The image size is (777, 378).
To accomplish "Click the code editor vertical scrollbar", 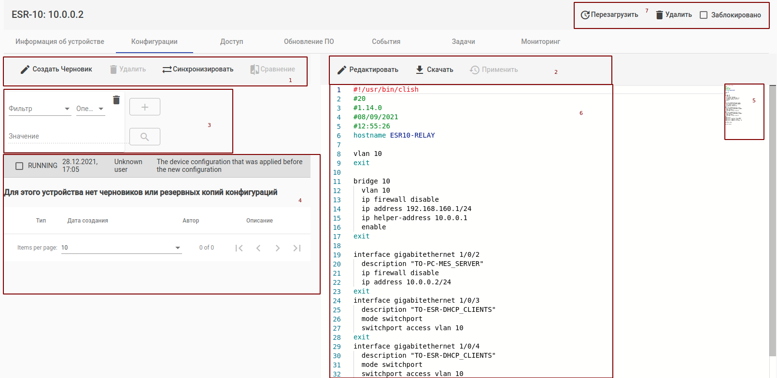I will (772, 217).
